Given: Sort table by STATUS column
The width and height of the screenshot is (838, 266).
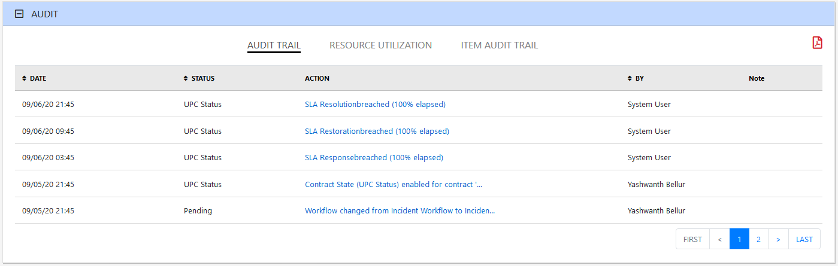Looking at the screenshot, I should pyautogui.click(x=199, y=78).
